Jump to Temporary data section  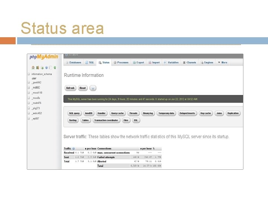(166, 113)
